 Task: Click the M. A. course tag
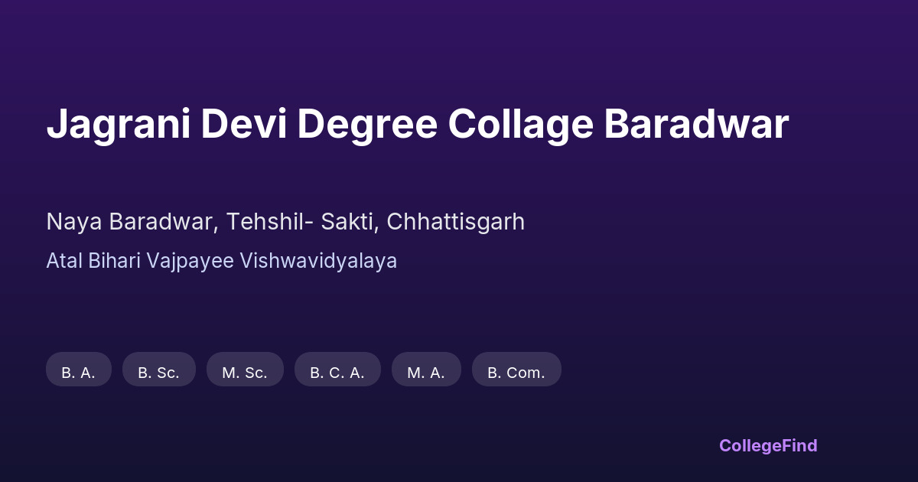[426, 373]
